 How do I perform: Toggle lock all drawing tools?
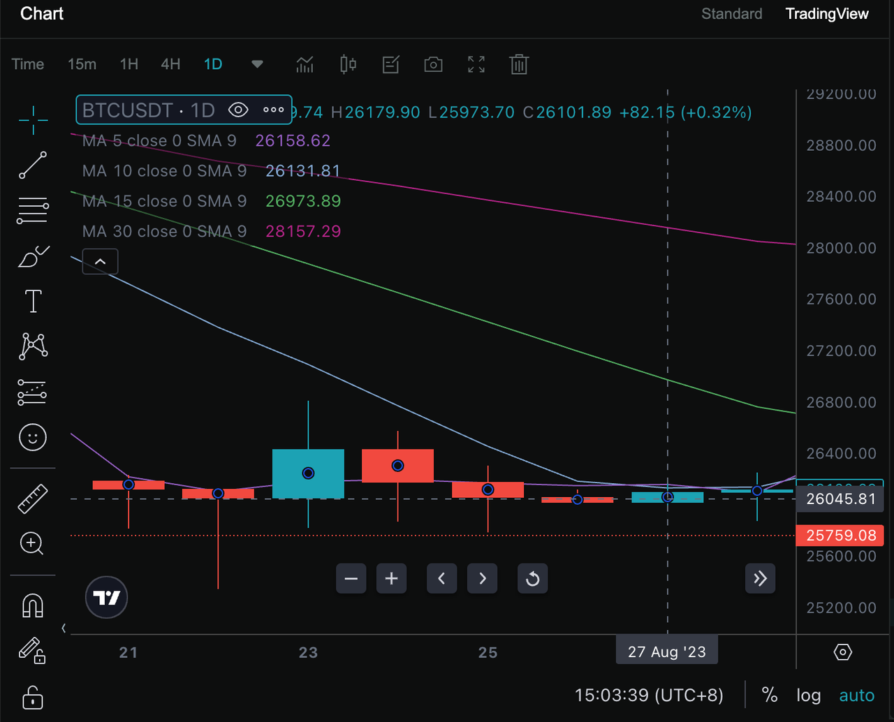(x=33, y=696)
